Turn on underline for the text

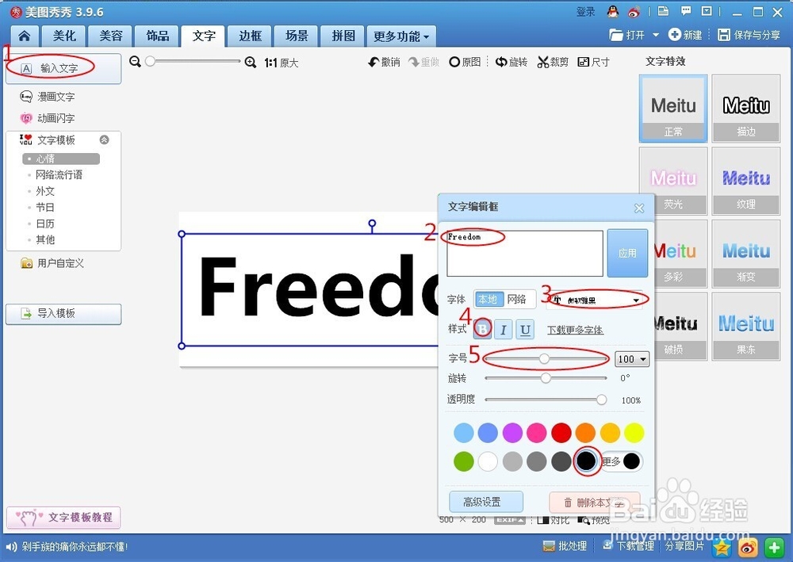pyautogui.click(x=525, y=329)
